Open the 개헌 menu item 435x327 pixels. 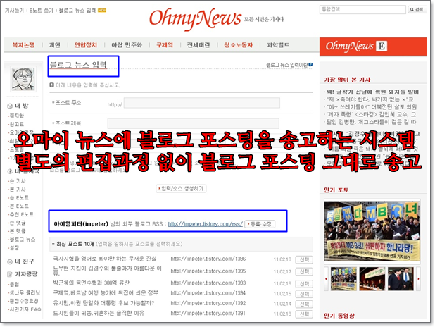click(x=55, y=45)
